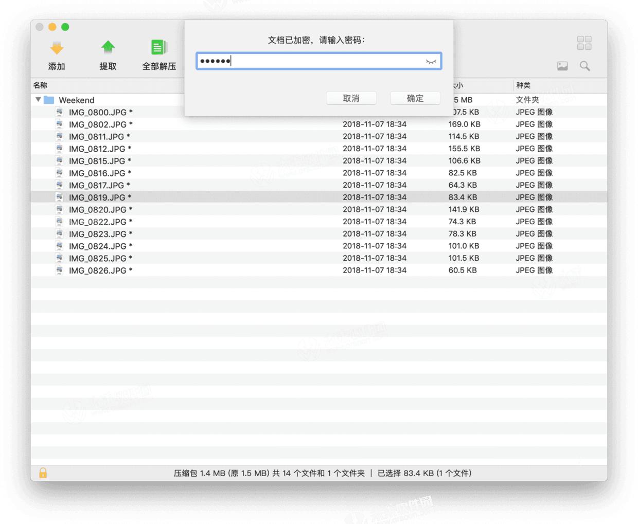Collapse the Weekend folder disclosure triangle

[38, 100]
